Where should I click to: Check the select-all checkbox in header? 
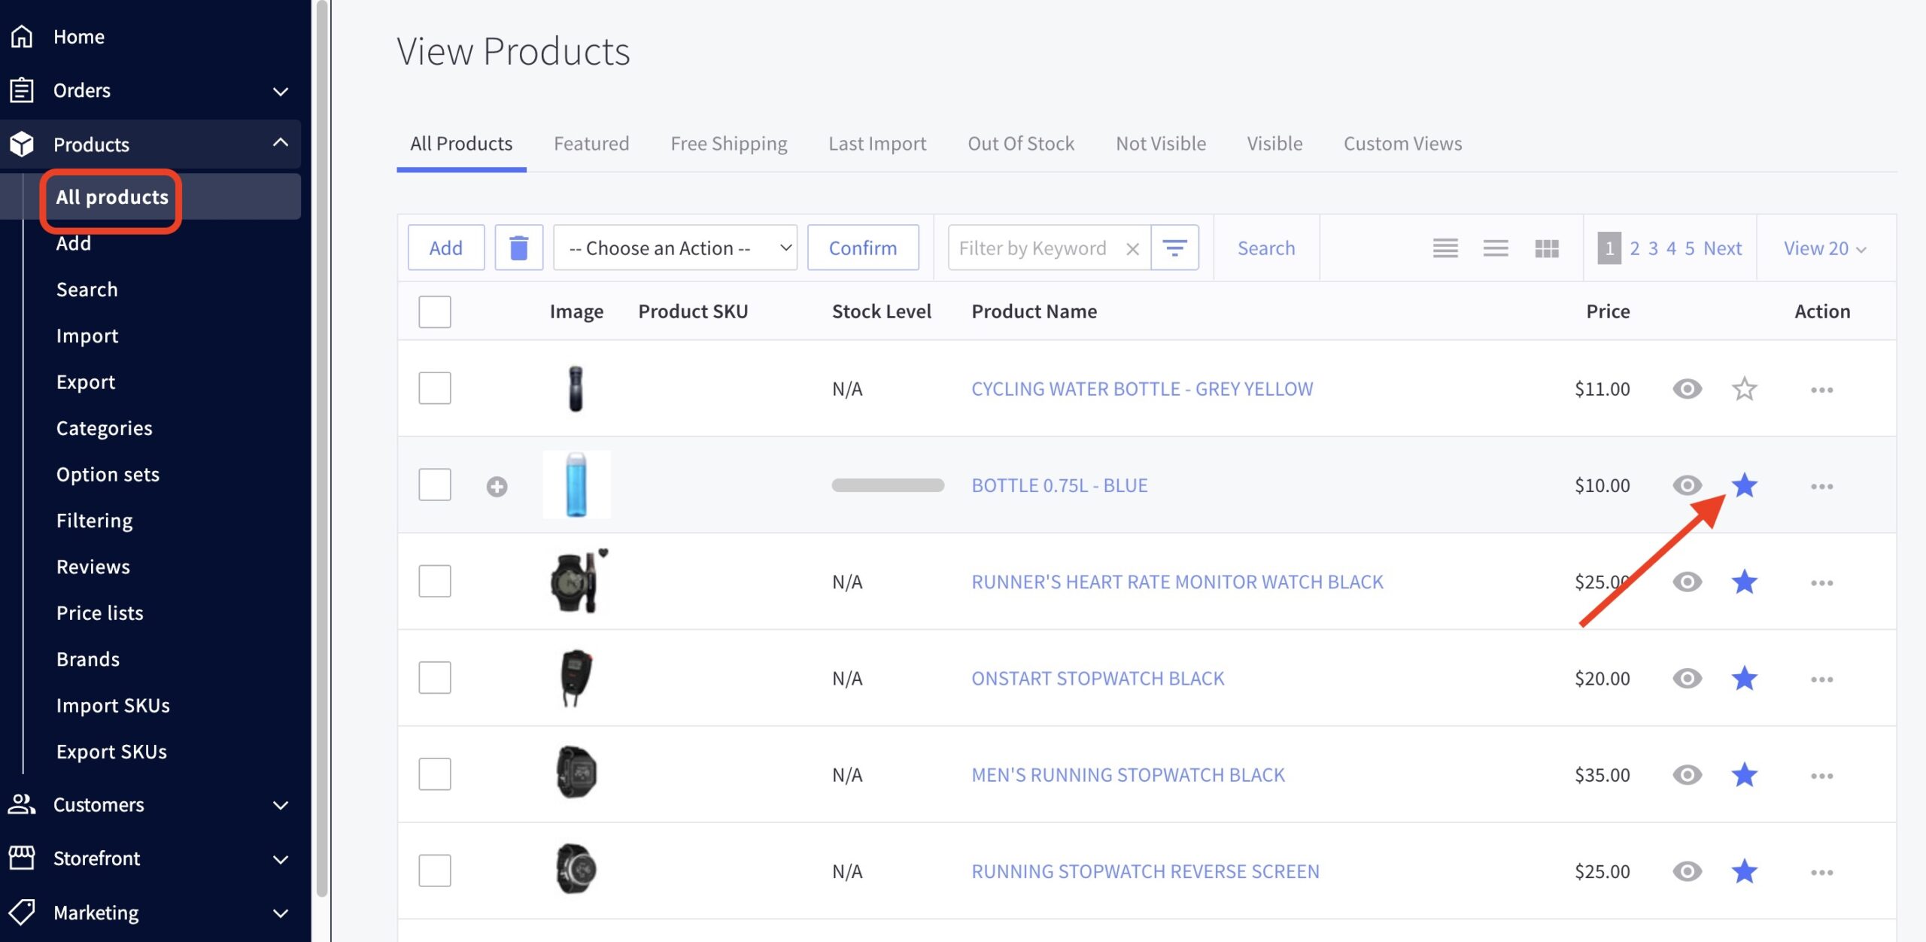435,311
